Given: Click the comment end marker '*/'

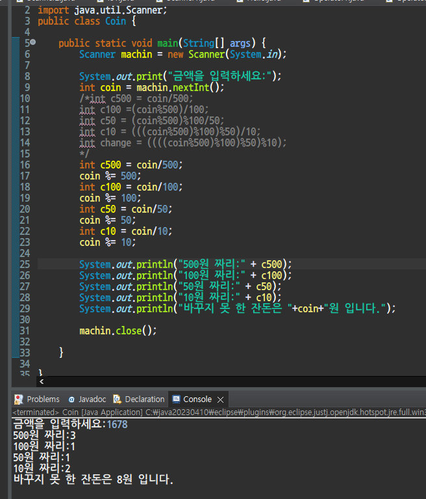Looking at the screenshot, I should (84, 154).
